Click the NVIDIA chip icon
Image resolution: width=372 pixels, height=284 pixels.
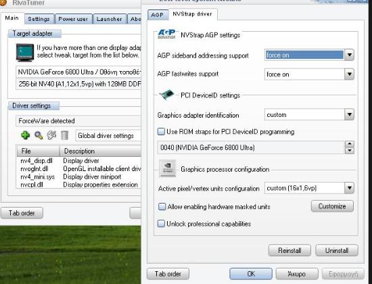pyautogui.click(x=168, y=168)
